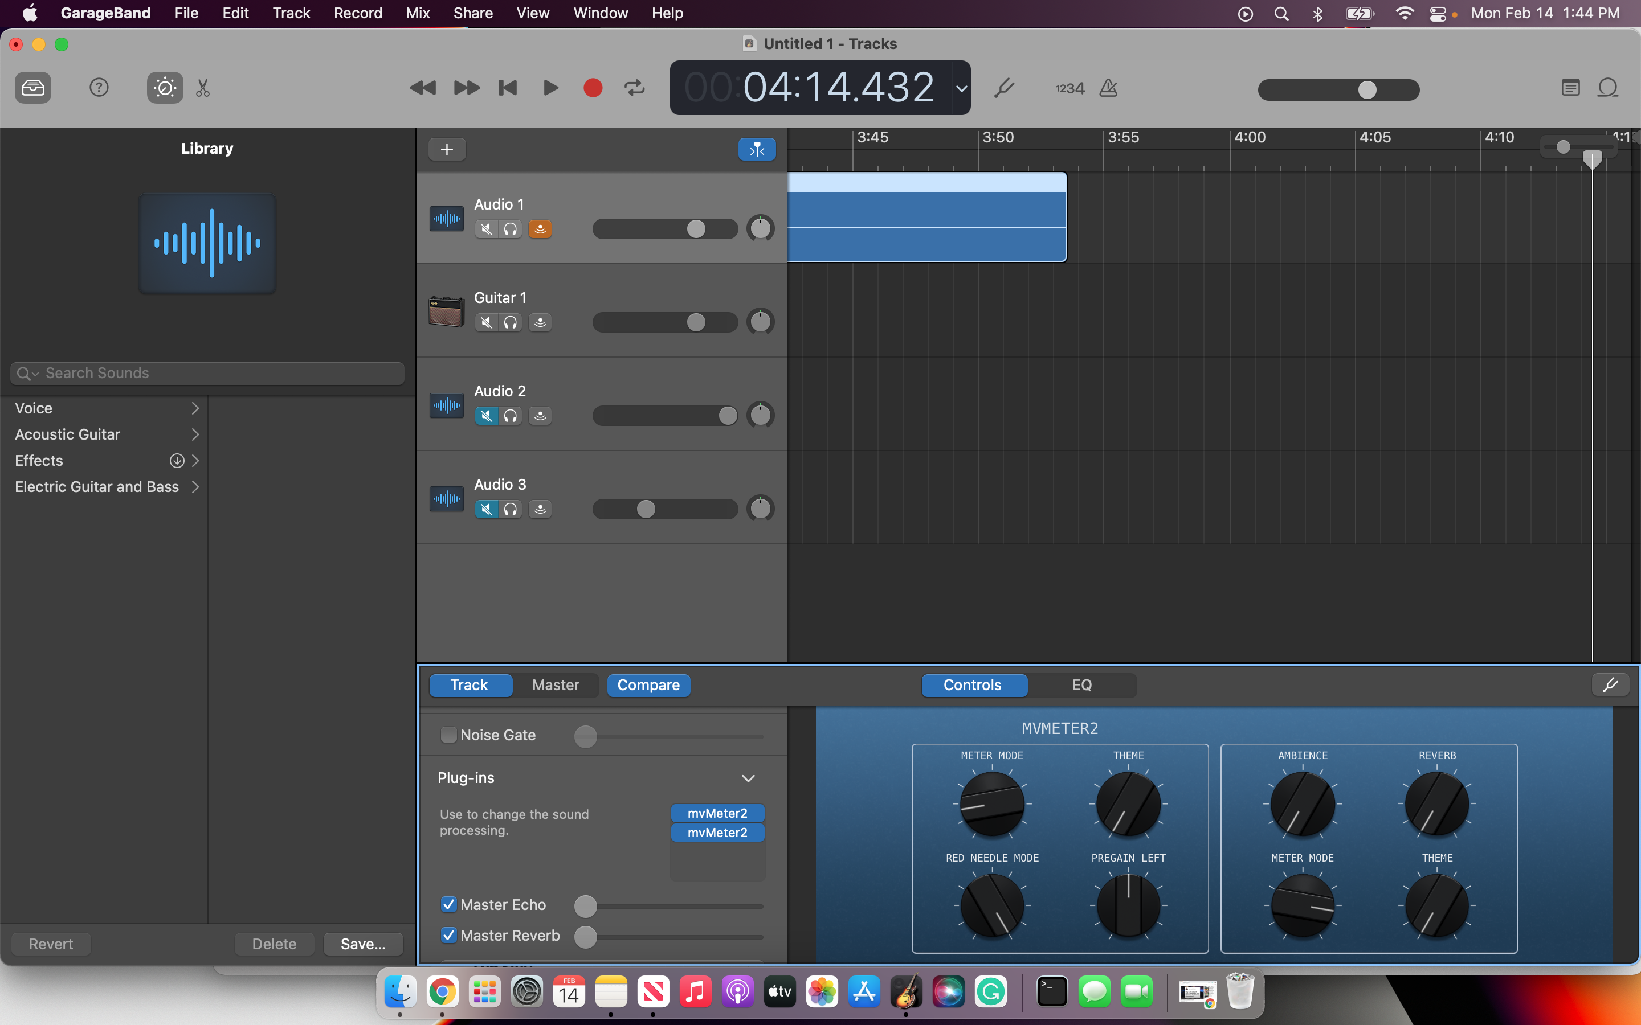Click the Compare button
This screenshot has width=1641, height=1025.
coord(648,684)
